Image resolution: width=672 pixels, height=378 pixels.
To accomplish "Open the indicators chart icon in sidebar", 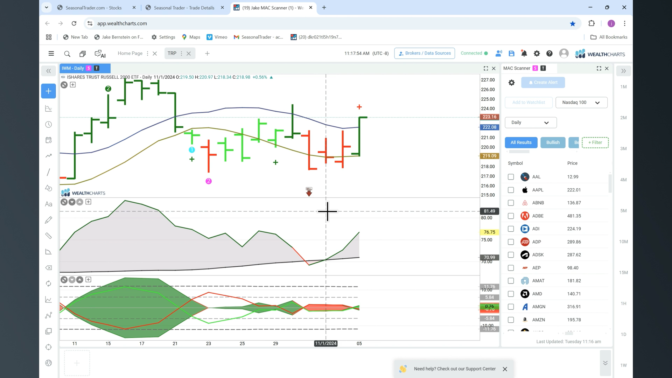I will 49,108.
